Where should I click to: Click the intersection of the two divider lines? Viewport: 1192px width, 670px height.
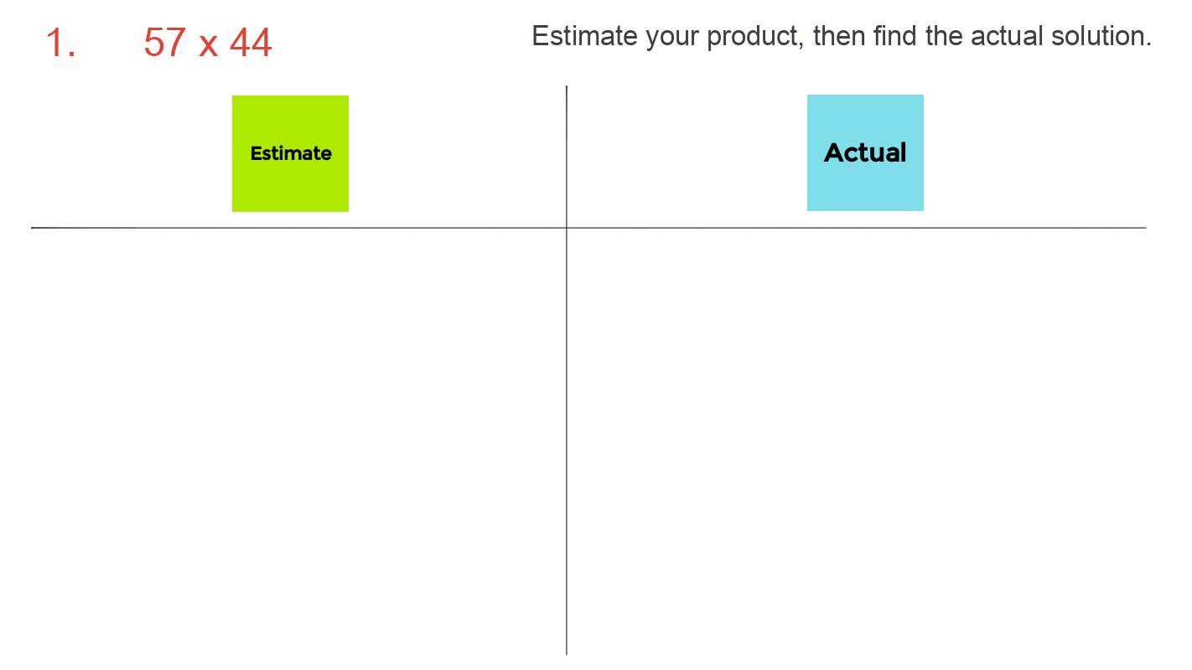(567, 227)
